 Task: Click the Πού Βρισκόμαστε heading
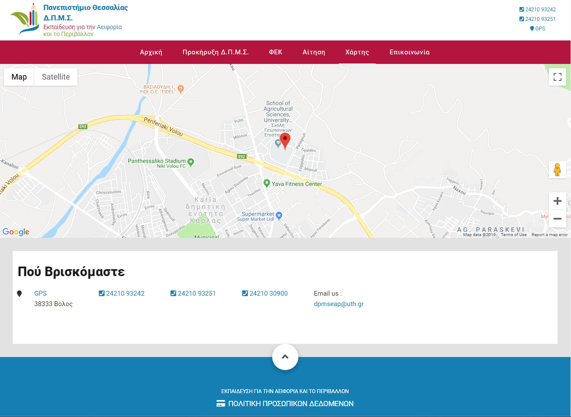pyautogui.click(x=71, y=272)
